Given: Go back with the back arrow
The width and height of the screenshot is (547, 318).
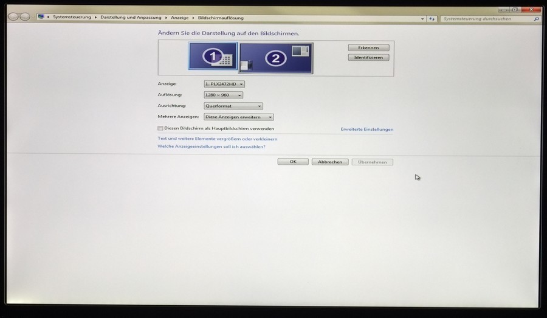Looking at the screenshot, I should click(x=13, y=17).
